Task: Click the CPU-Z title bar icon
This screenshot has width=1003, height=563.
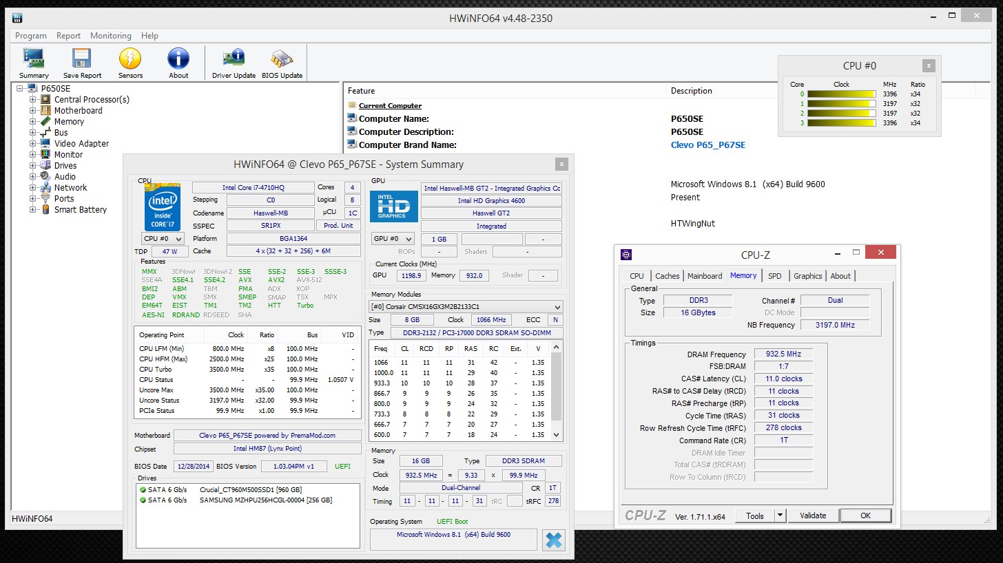Action: [x=625, y=254]
